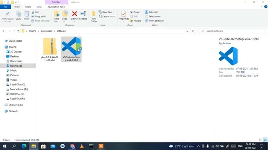Click into Search software field

click(x=232, y=31)
